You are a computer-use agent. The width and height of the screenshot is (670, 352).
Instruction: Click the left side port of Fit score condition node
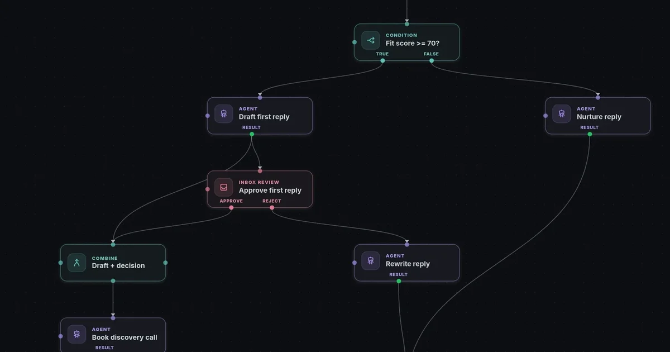coord(355,42)
